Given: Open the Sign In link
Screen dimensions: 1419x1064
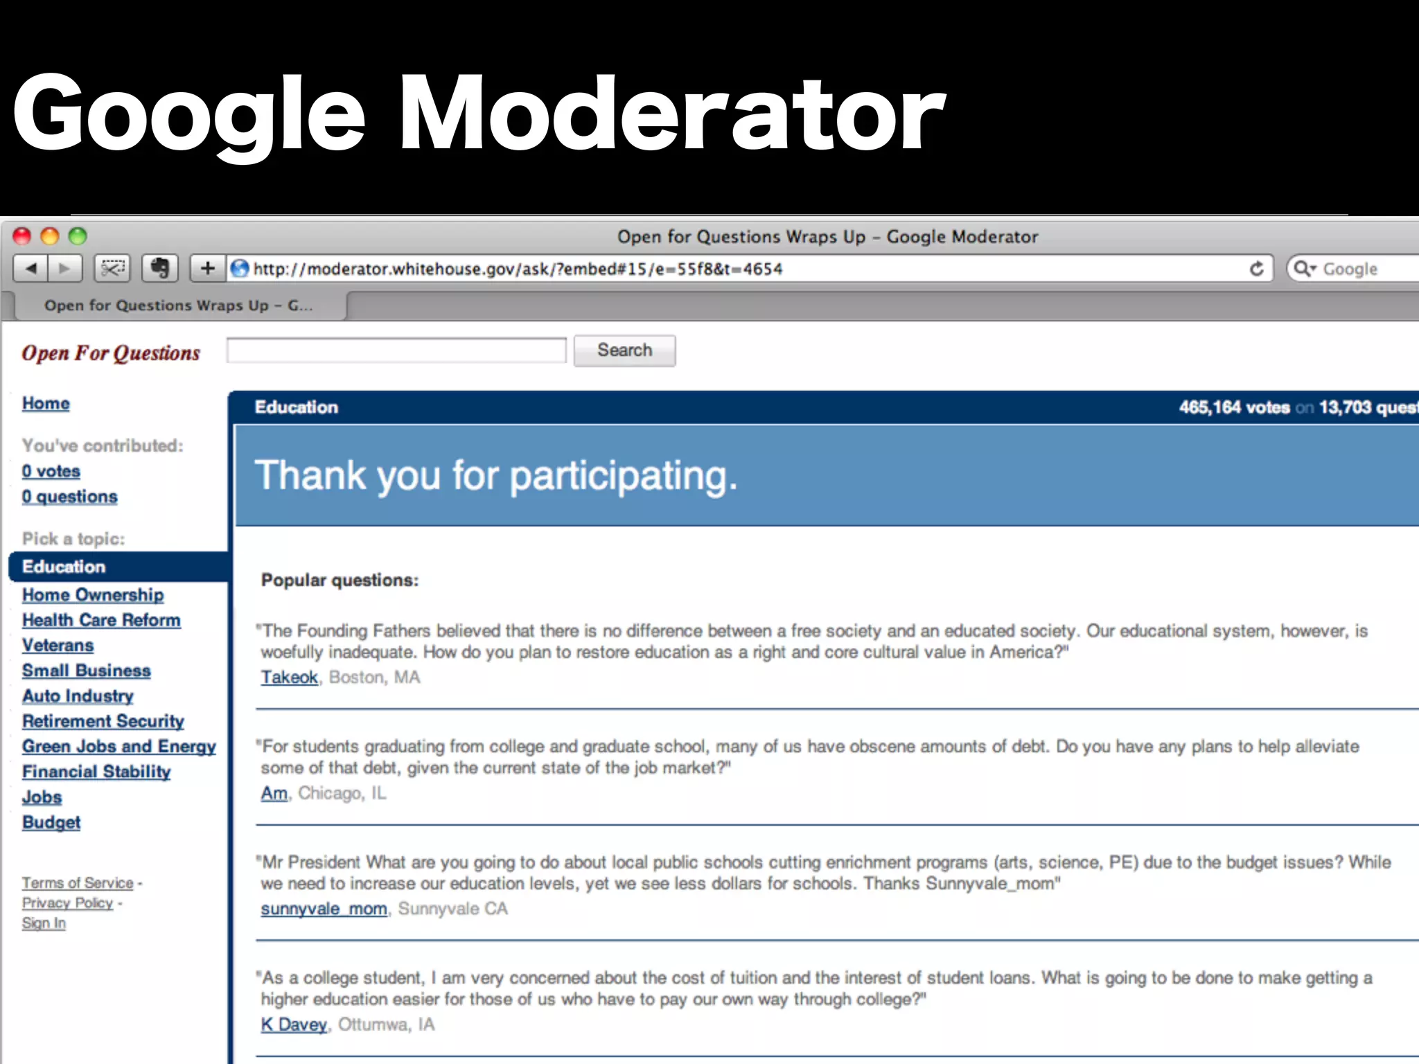Looking at the screenshot, I should point(44,923).
